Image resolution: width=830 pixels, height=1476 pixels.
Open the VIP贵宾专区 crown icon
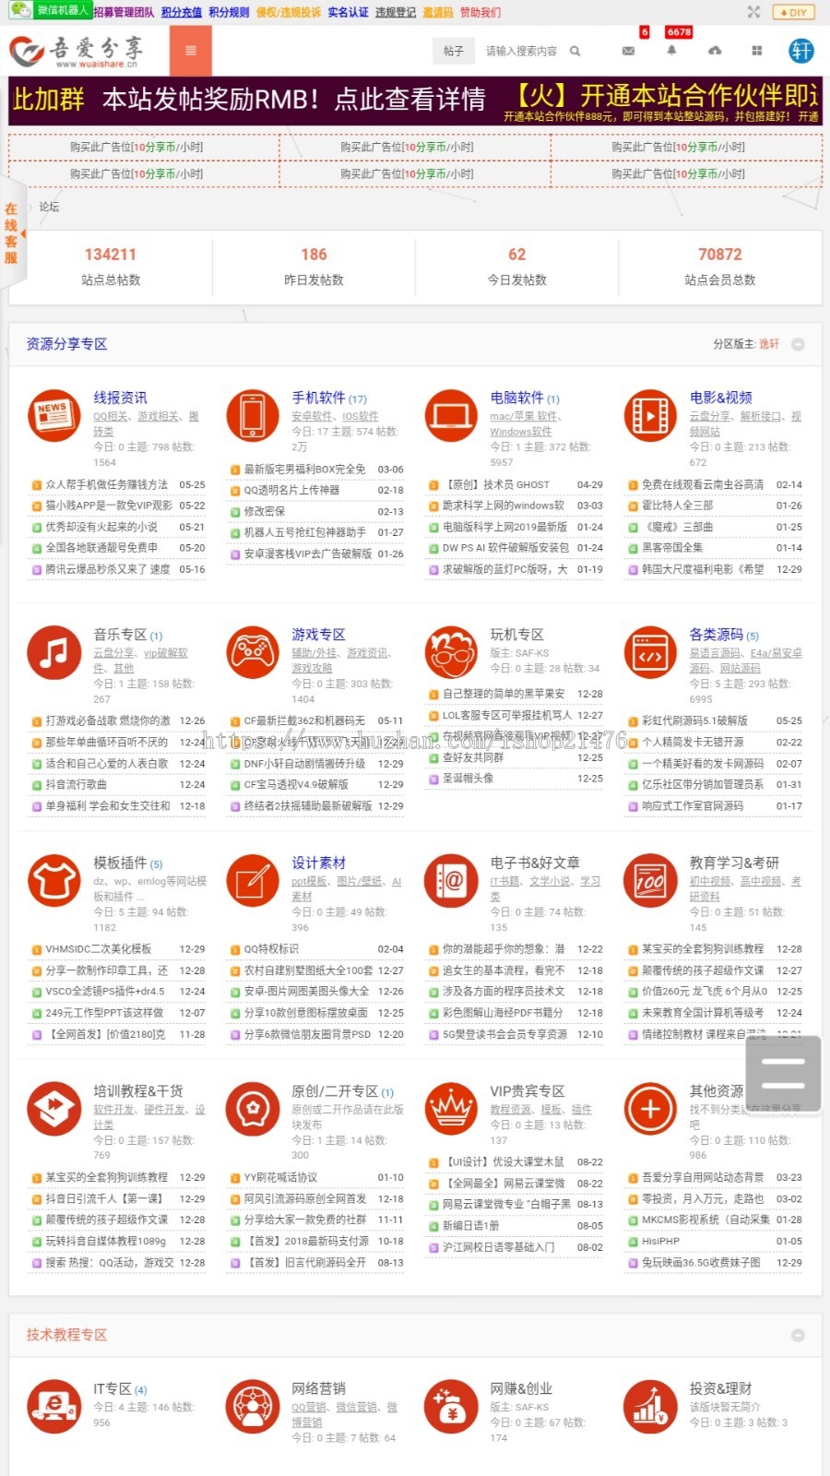451,1109
